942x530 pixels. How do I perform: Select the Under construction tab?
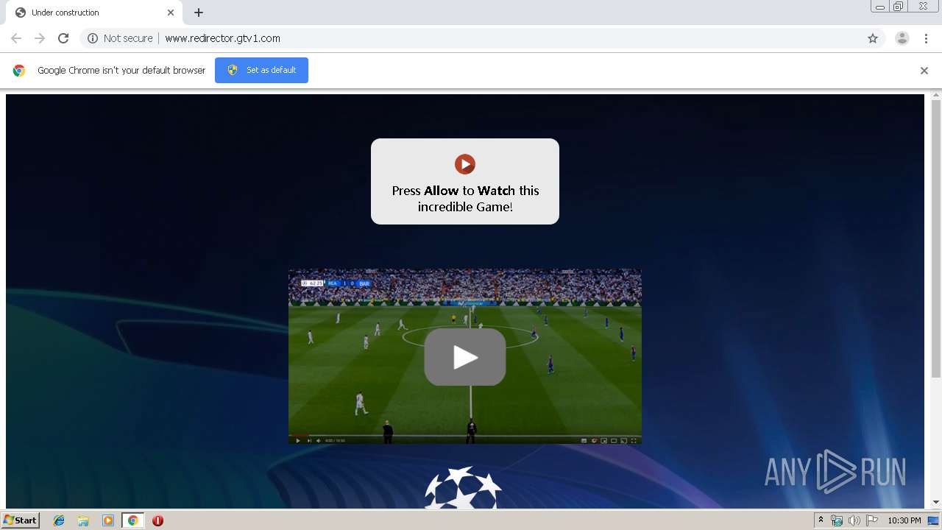tap(93, 13)
